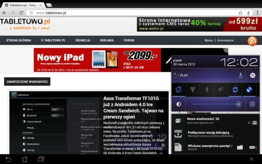This screenshot has width=262, height=164.
Task: Unmount MicroSD via eject icon
Action: pyautogui.click(x=253, y=147)
